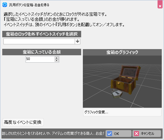The image size is (164, 140).
Task: Confirm with the OK button
Action: pos(119,134)
